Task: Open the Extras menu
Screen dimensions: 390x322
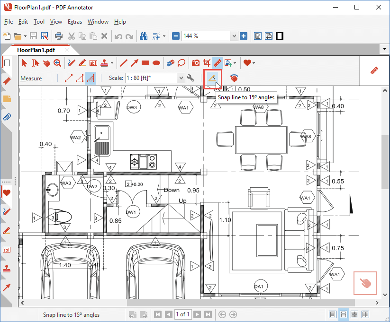Action: (74, 22)
